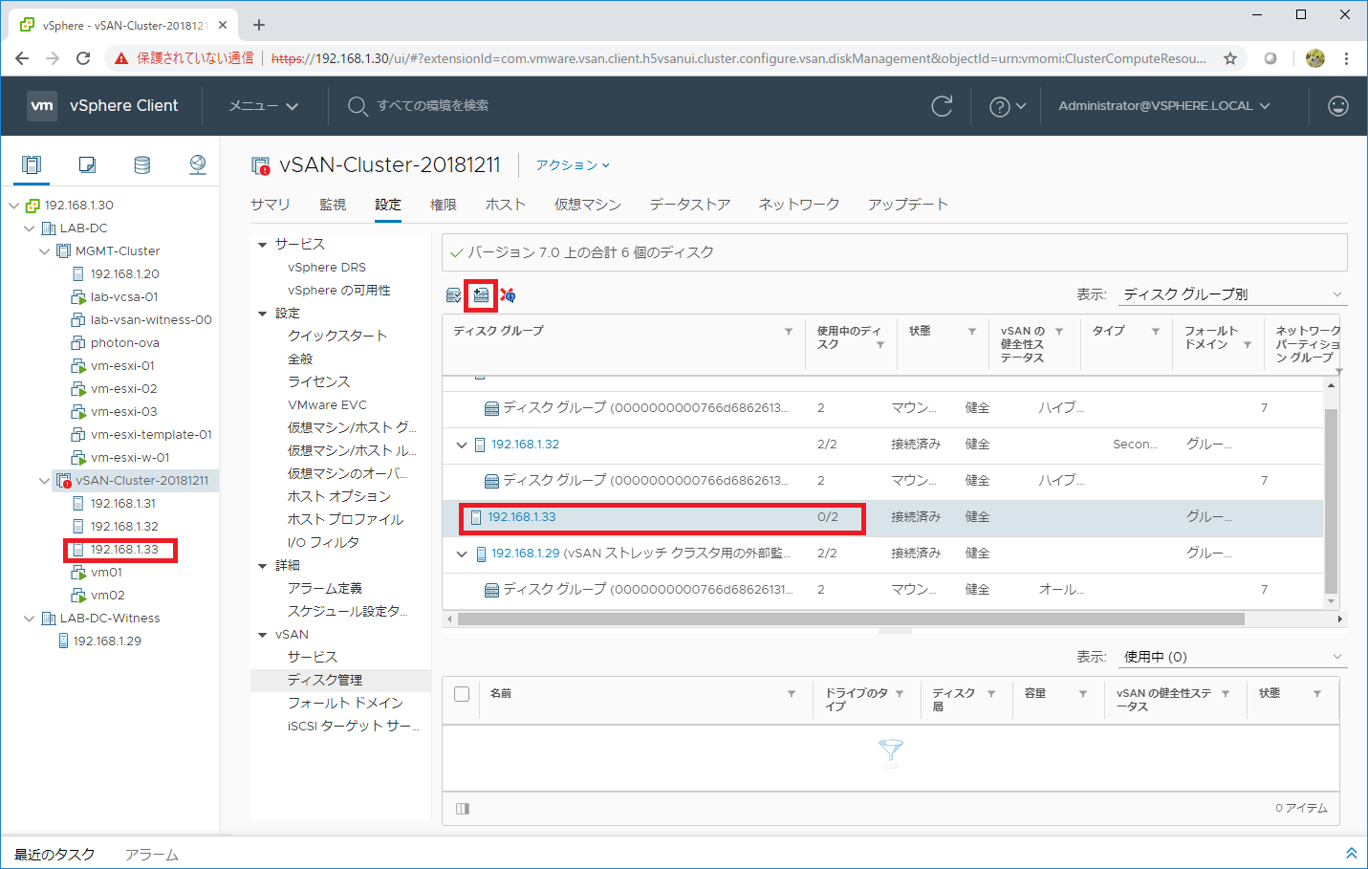Viewport: 1368px width, 869px height.
Task: Go back with the browser back arrow
Action: click(22, 58)
